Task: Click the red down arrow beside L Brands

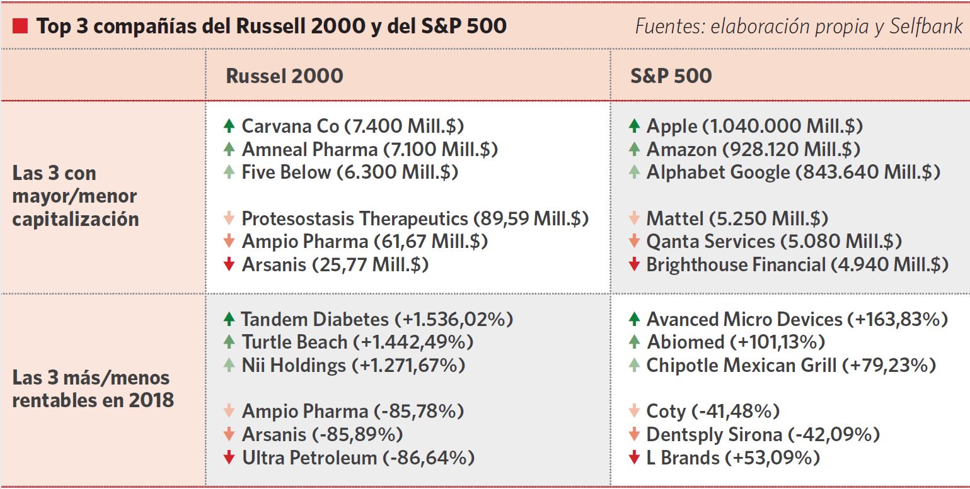Action: pos(634,458)
